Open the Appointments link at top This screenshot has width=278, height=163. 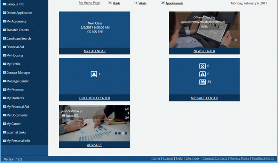(174, 3)
